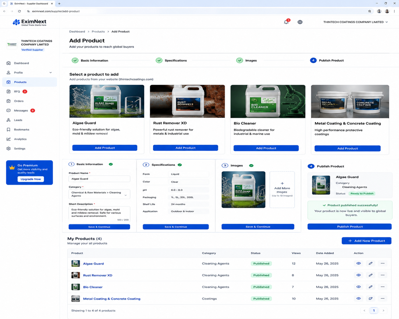
Task: Click the Bio Cleaner card image
Action: click(x=268, y=101)
